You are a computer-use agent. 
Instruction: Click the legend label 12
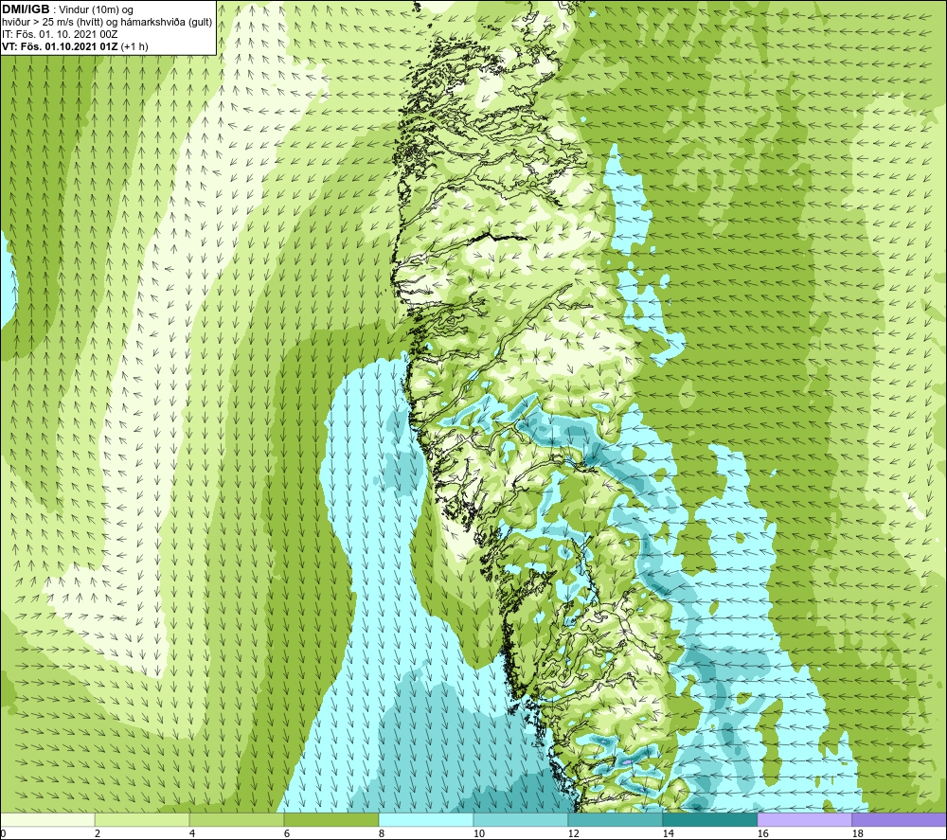(573, 833)
